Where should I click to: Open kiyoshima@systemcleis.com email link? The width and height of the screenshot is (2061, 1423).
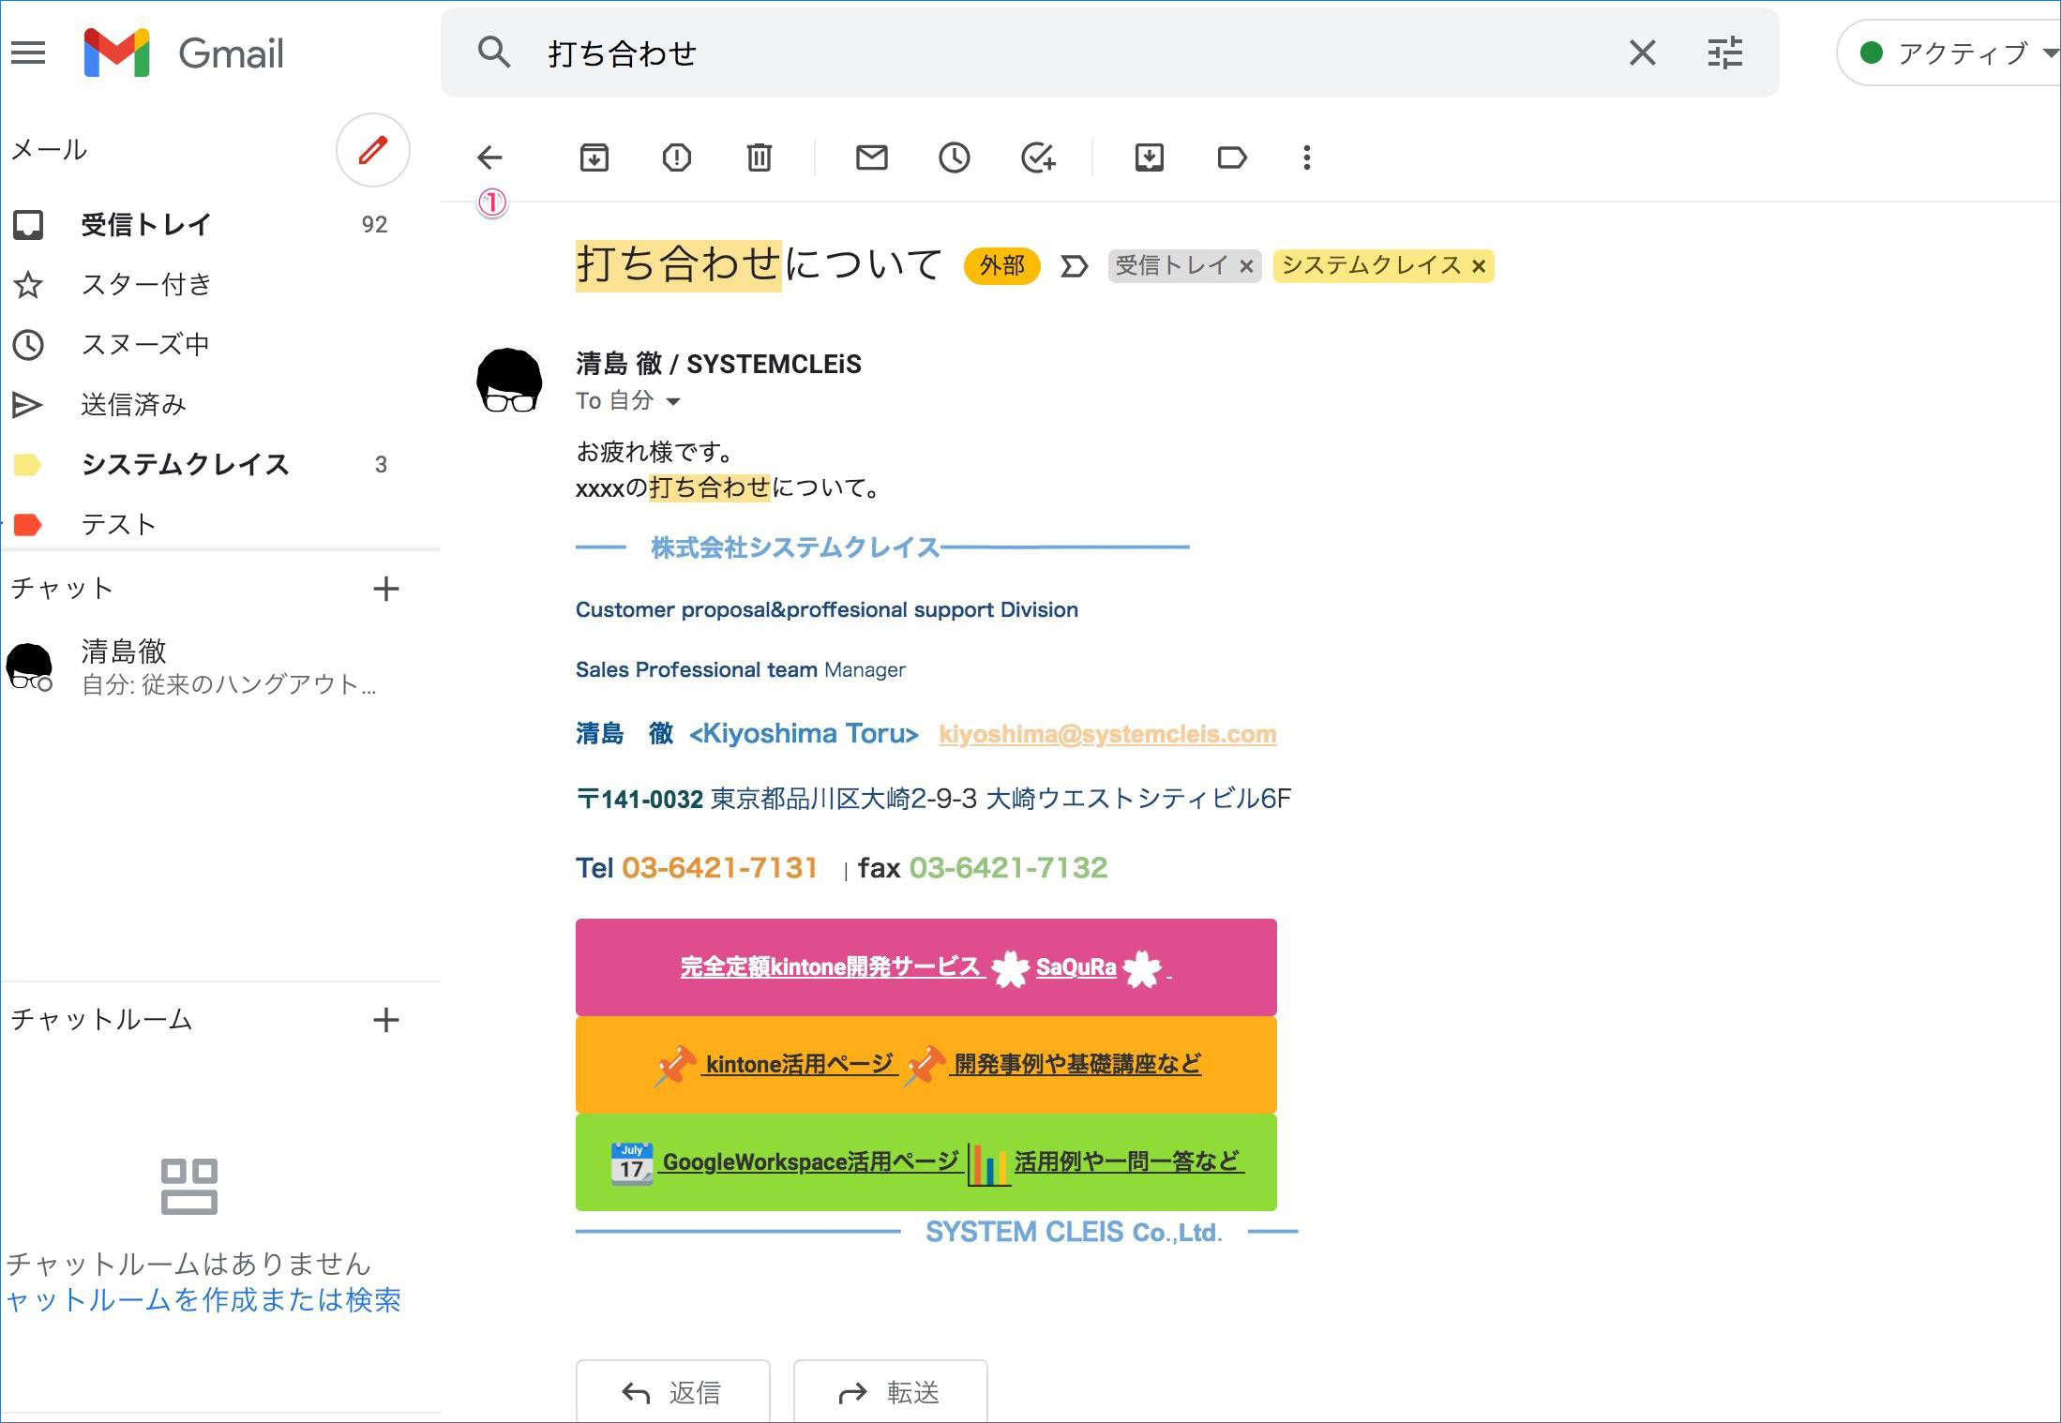pos(1107,734)
